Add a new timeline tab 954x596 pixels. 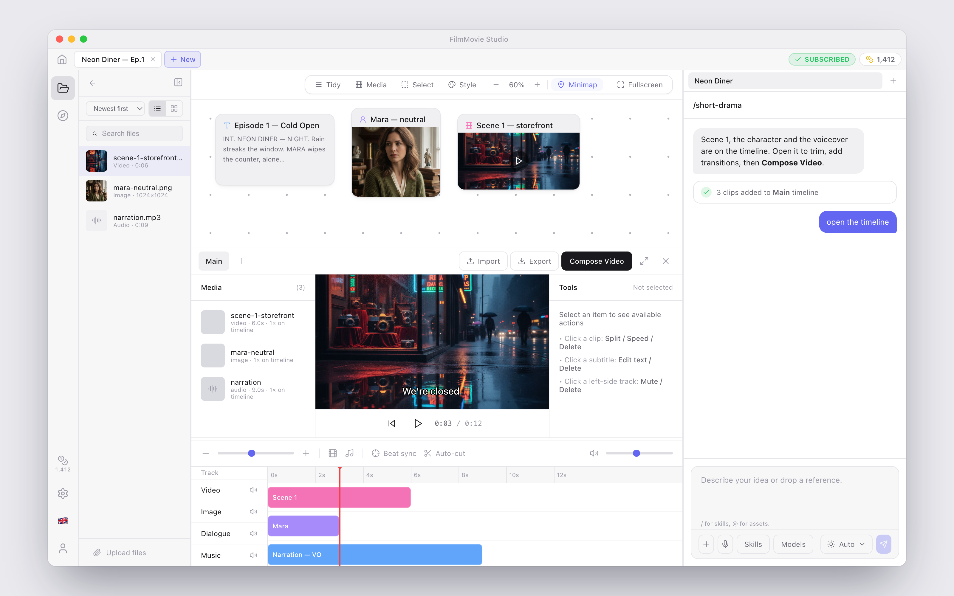point(241,261)
